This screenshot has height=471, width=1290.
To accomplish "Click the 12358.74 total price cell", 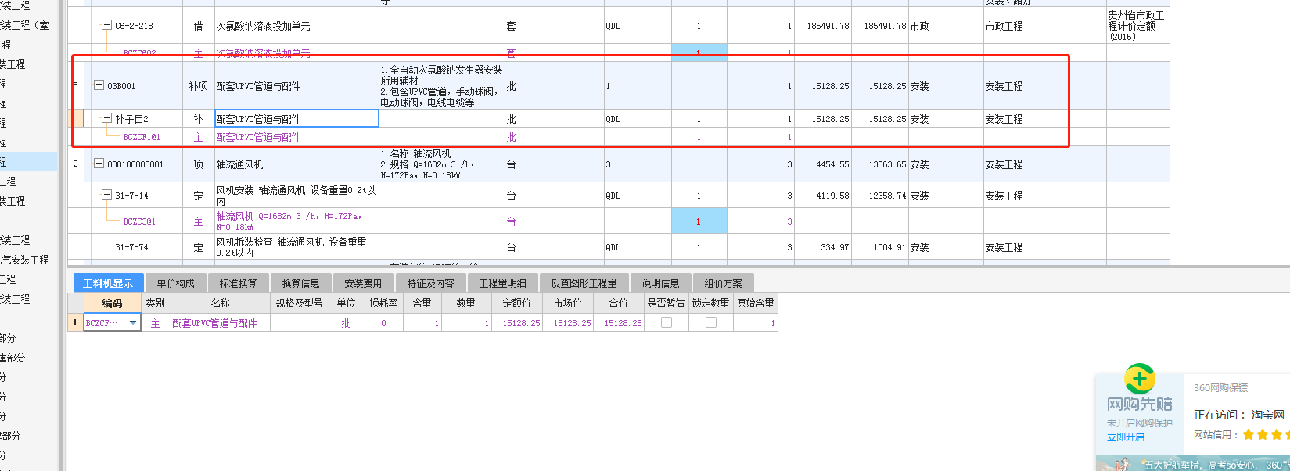I will point(880,196).
